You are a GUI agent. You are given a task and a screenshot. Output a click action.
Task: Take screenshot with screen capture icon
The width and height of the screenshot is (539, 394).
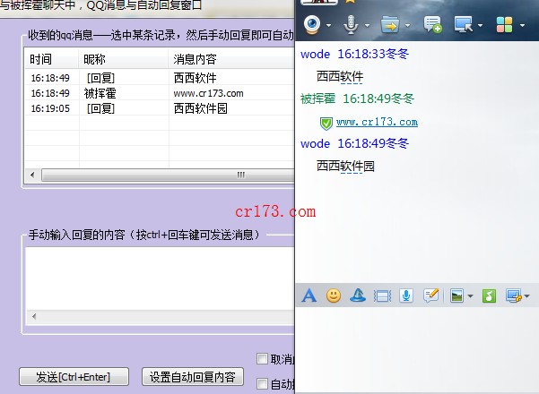pos(514,295)
